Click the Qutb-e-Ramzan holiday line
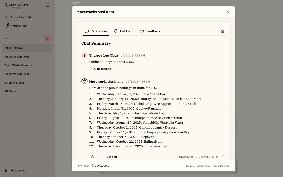 coord(129,108)
